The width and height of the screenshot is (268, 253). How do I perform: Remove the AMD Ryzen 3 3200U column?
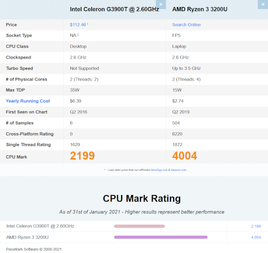coord(263,4)
